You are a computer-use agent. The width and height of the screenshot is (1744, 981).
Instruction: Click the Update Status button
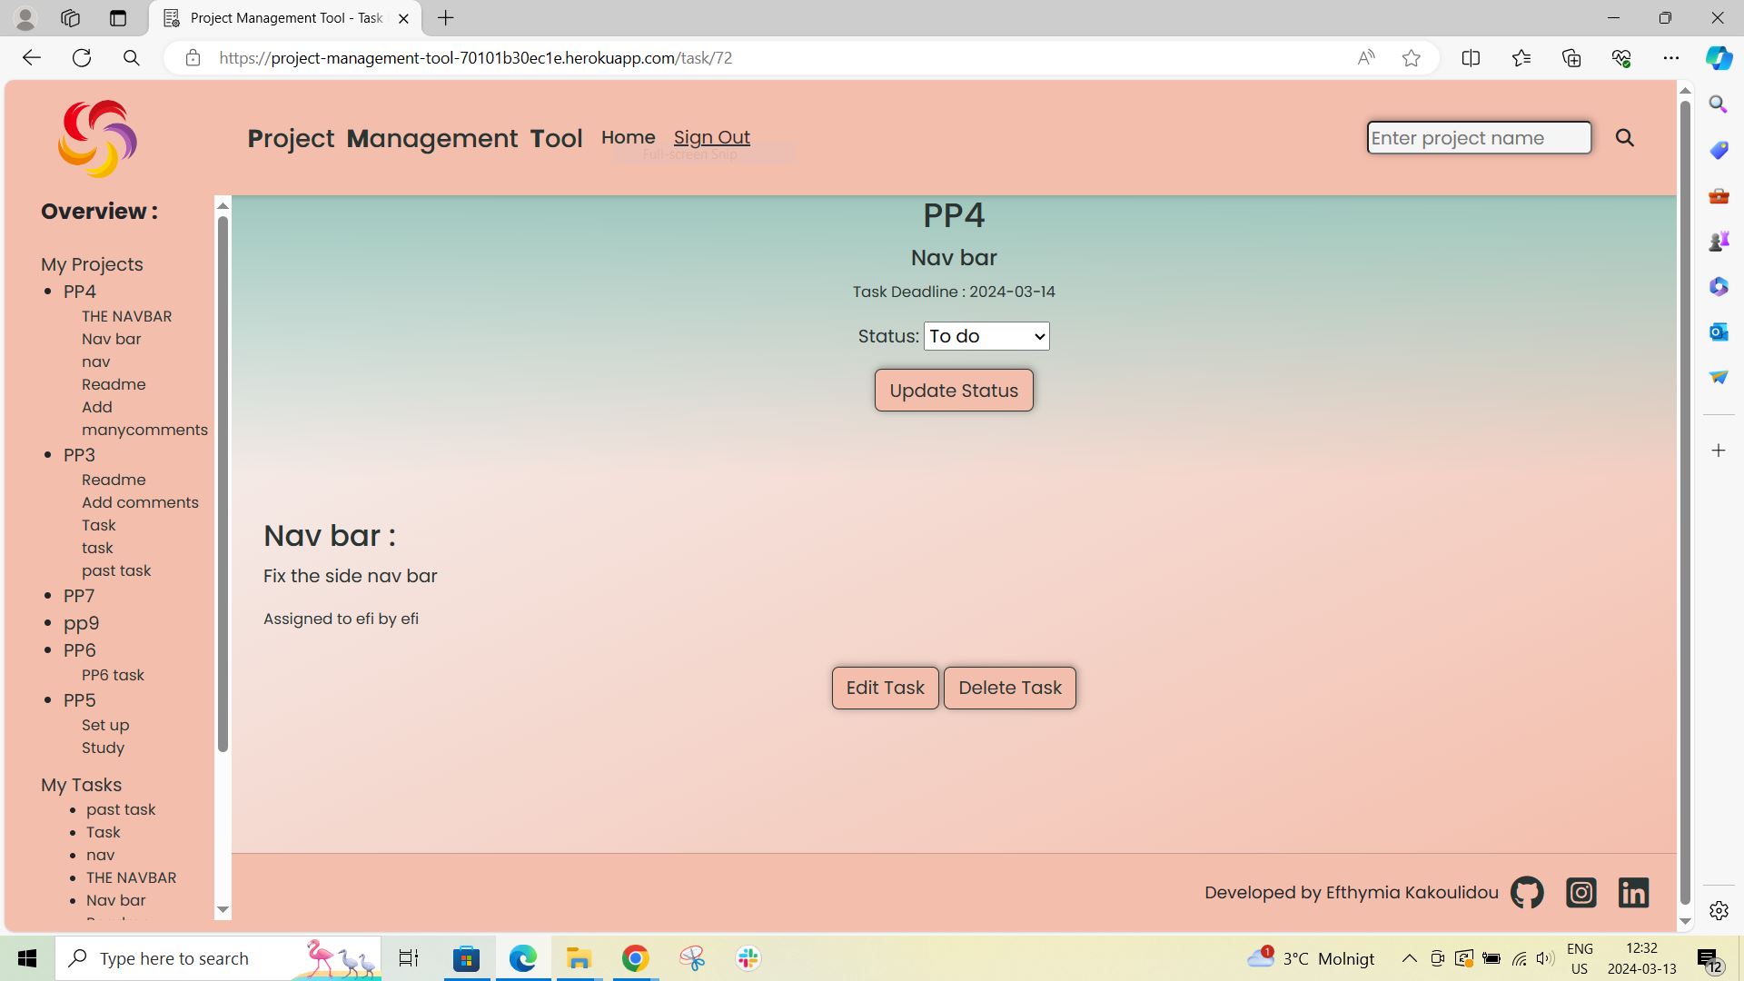(953, 390)
